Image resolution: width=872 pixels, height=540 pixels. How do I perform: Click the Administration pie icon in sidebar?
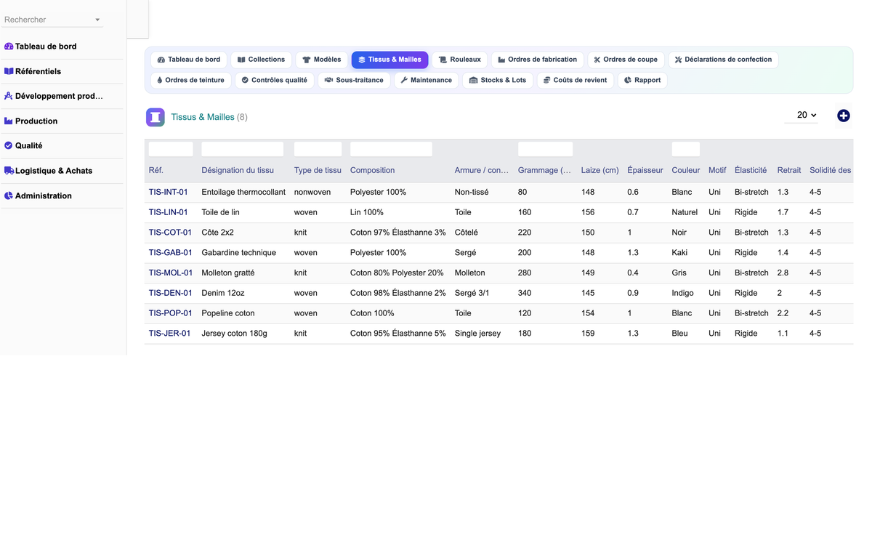click(x=9, y=196)
